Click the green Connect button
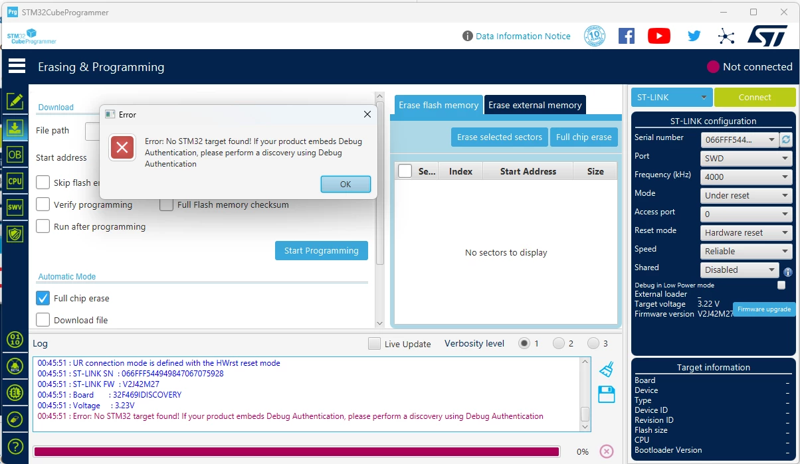 755,97
